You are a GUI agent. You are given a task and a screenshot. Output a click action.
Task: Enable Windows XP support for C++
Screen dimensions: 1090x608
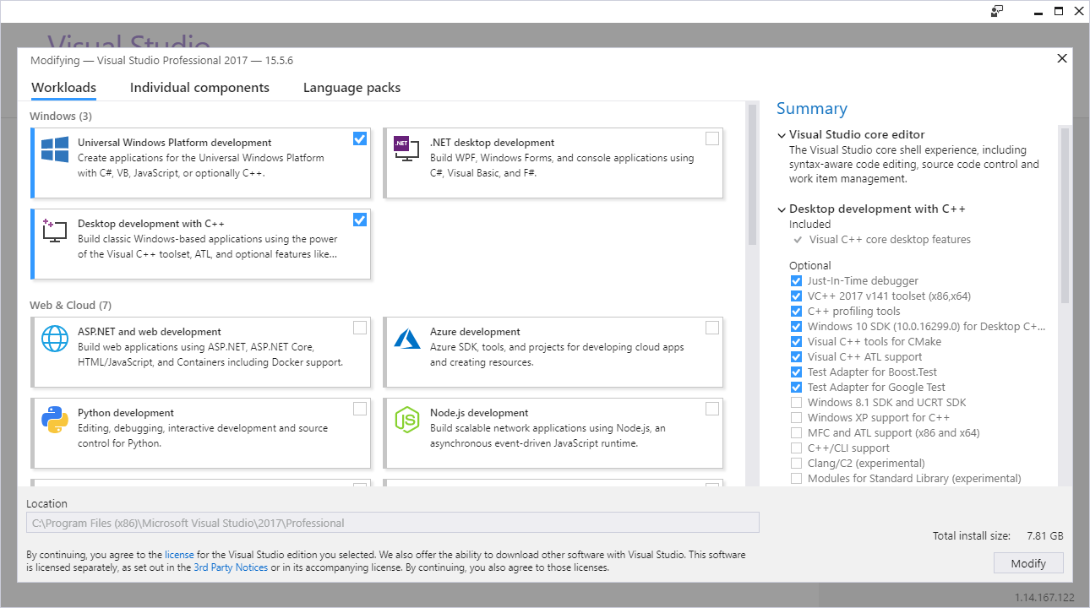pyautogui.click(x=796, y=418)
